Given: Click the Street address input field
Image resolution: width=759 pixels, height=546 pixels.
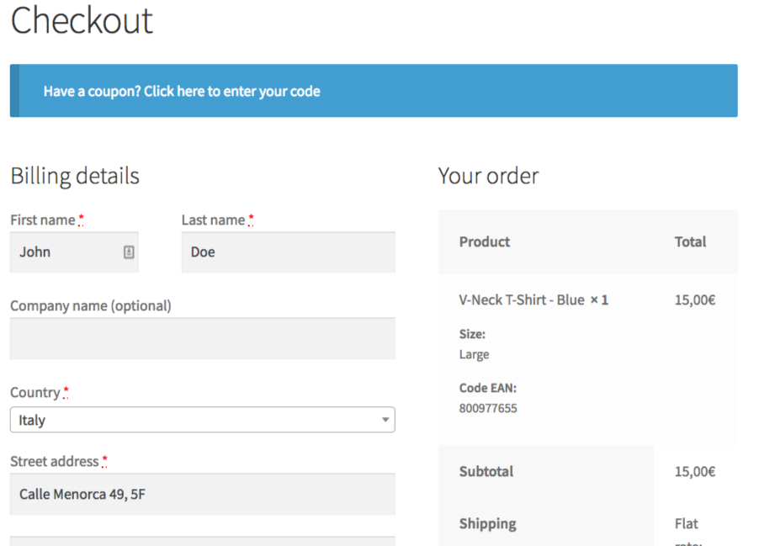Looking at the screenshot, I should (202, 494).
